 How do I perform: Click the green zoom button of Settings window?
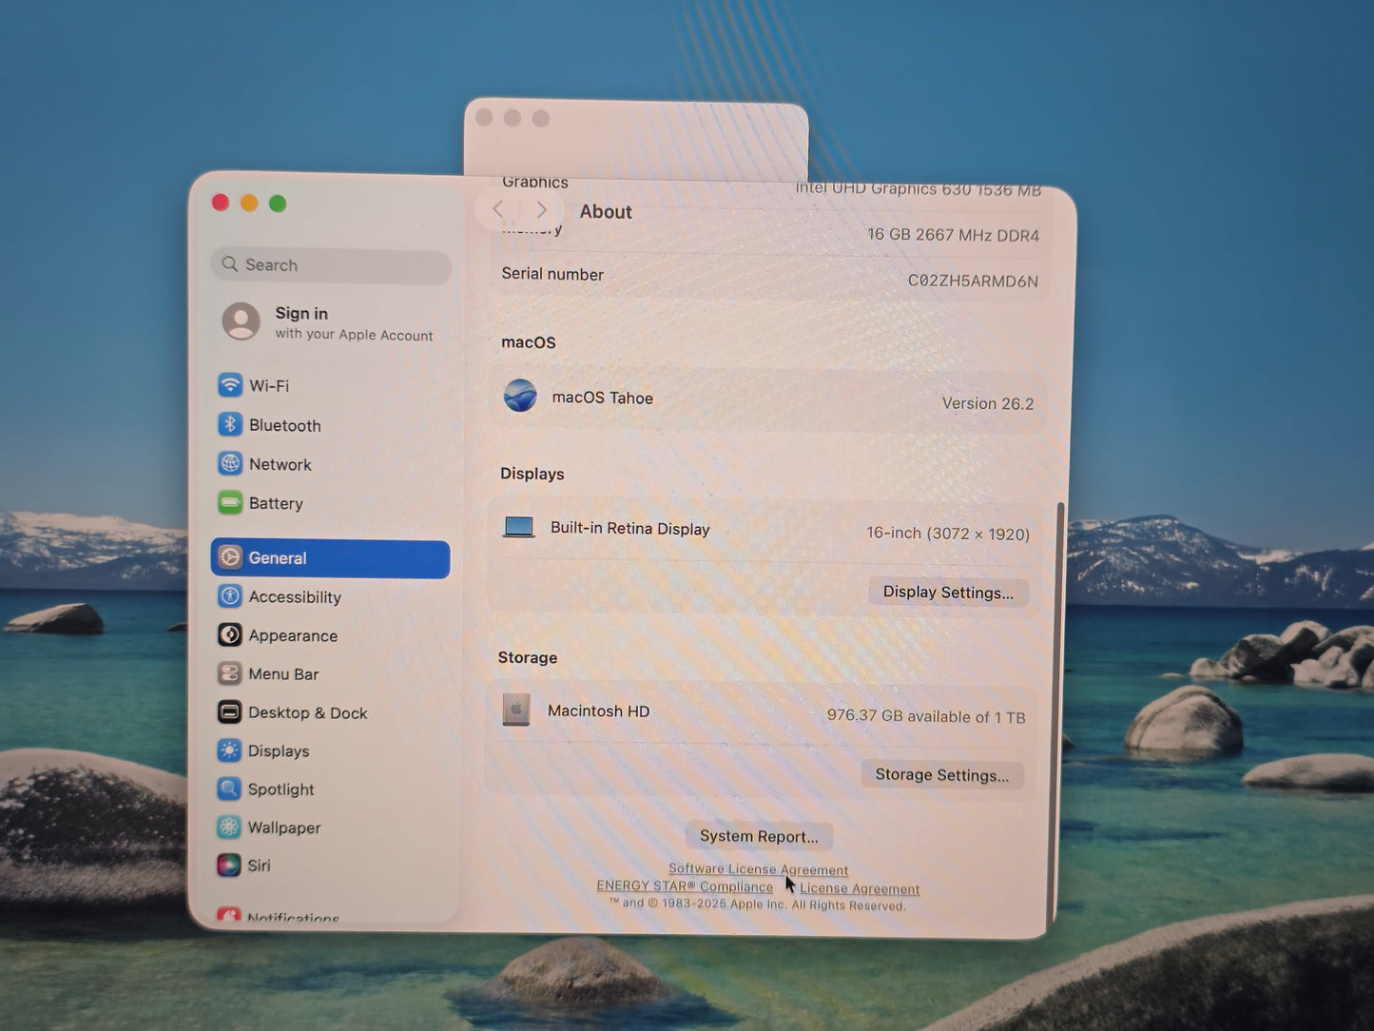[x=278, y=204]
